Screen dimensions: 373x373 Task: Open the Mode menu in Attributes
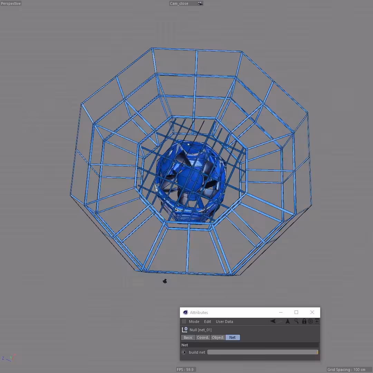pyautogui.click(x=194, y=322)
